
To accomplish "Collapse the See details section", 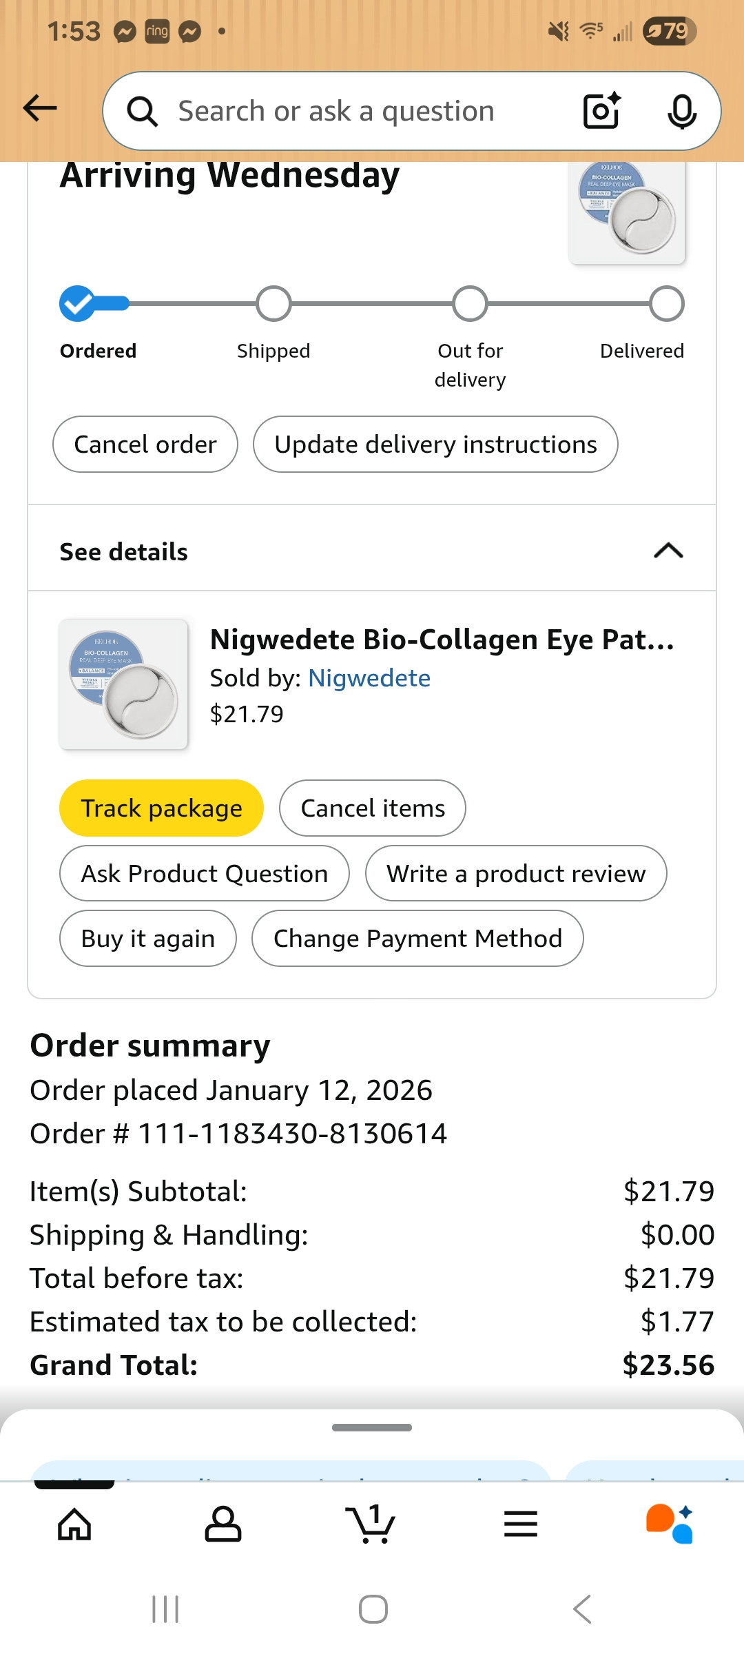I will 668,551.
